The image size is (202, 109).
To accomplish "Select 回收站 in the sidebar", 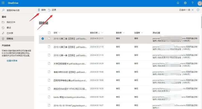I will click(x=17, y=39).
